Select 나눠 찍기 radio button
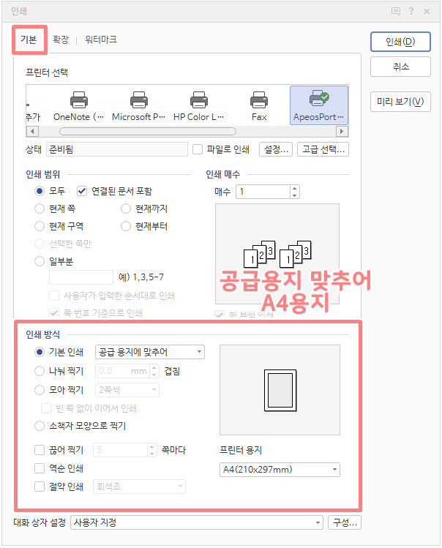 (40, 371)
